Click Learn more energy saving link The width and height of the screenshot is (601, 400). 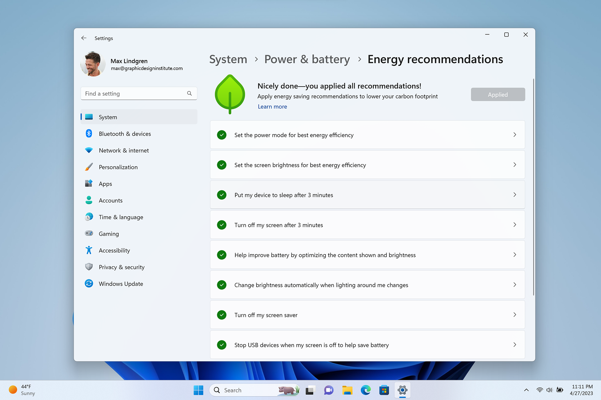click(x=272, y=106)
